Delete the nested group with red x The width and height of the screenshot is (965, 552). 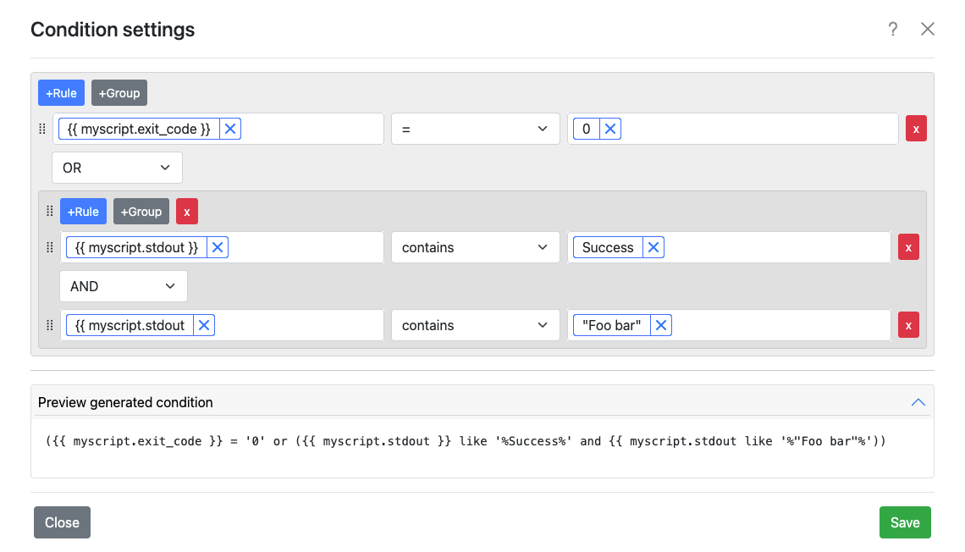(187, 212)
